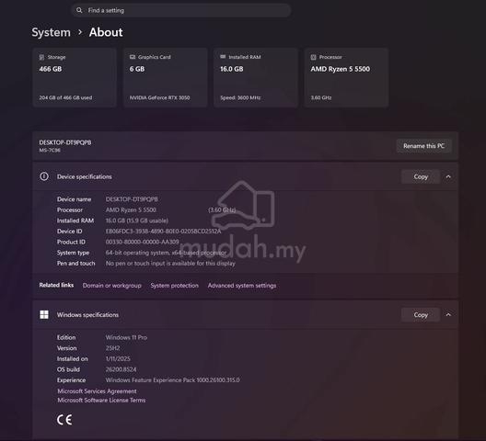The height and width of the screenshot is (441, 486).
Task: Copy the Windows specifications
Action: tap(421, 315)
